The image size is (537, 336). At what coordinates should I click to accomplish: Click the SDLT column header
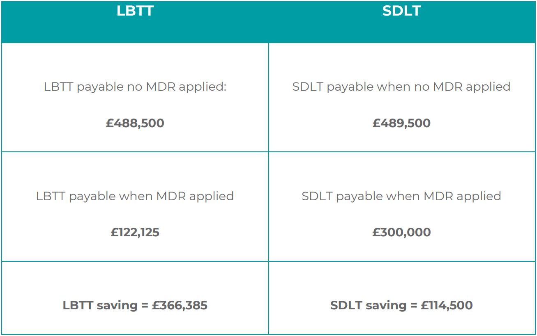tap(401, 11)
